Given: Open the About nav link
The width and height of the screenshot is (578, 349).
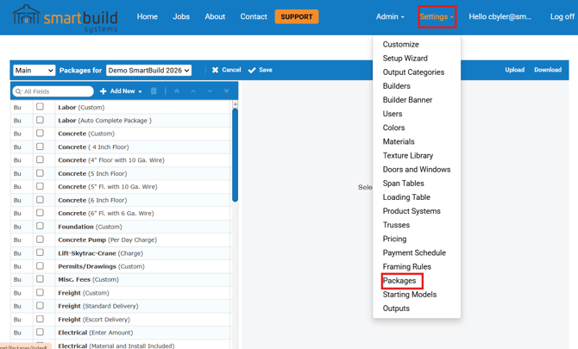Looking at the screenshot, I should tap(215, 16).
